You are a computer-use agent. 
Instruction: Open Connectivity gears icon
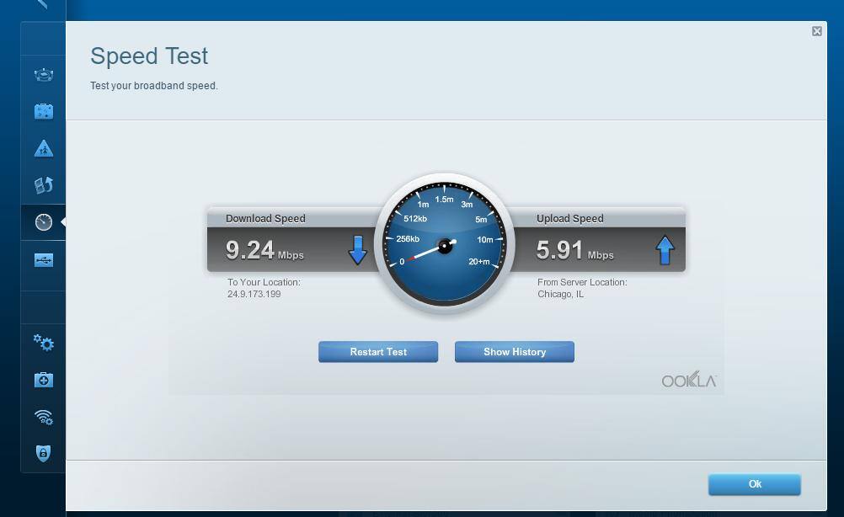click(x=44, y=343)
